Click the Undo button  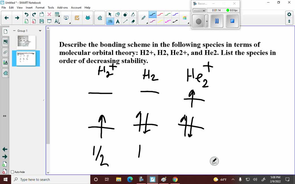click(x=27, y=14)
